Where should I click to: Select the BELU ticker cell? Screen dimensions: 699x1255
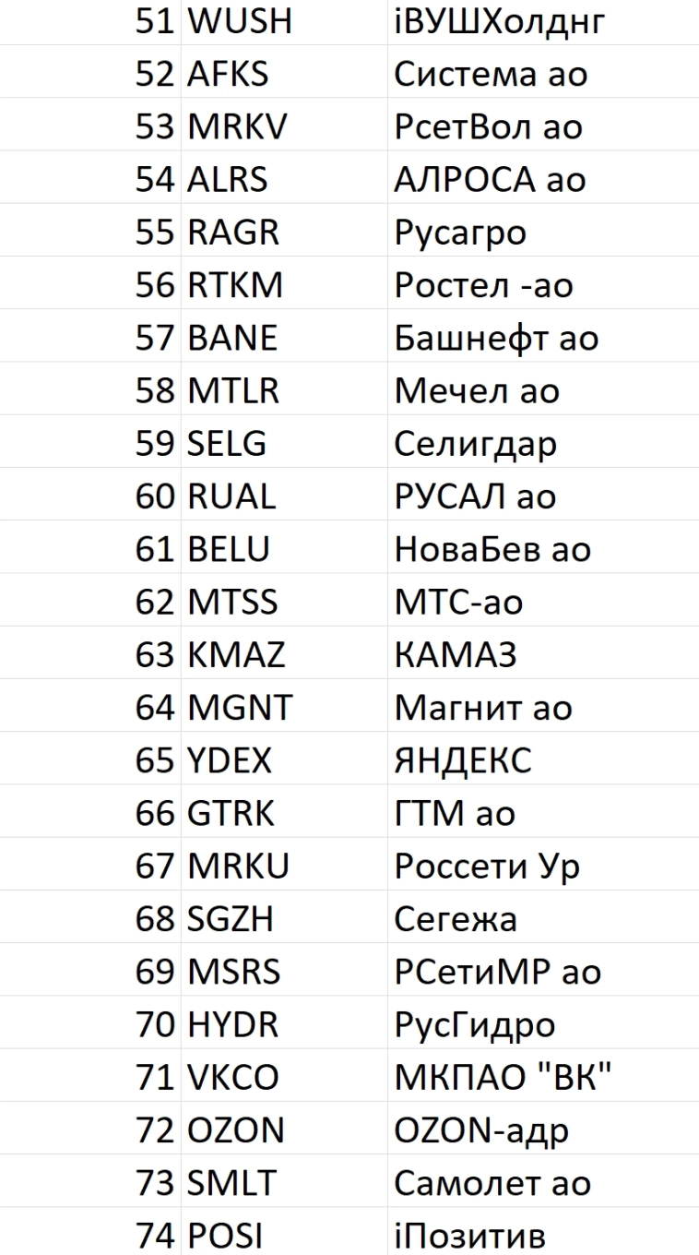[229, 549]
